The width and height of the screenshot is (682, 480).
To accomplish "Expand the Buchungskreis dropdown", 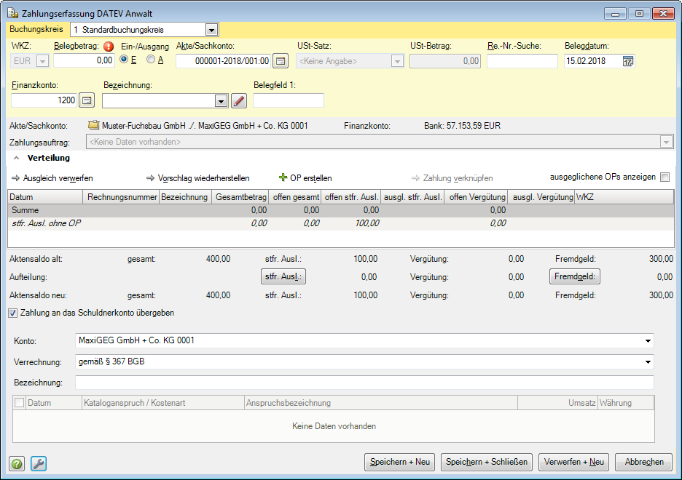I will point(211,30).
